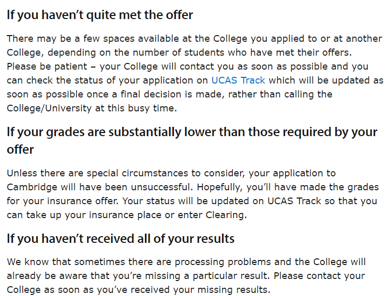Image resolution: width=388 pixels, height=296 pixels.
Task: Click the words "Please be patient"
Action: pos(41,67)
